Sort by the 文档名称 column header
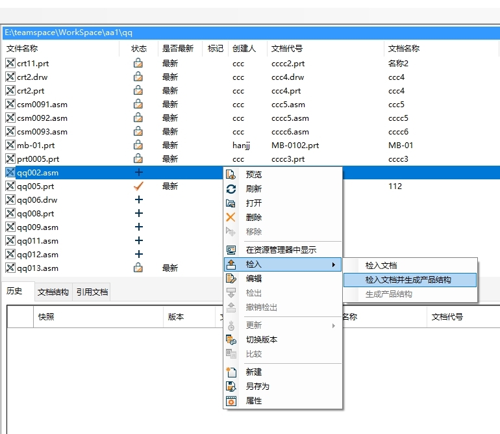Image resolution: width=500 pixels, height=434 pixels. click(442, 49)
